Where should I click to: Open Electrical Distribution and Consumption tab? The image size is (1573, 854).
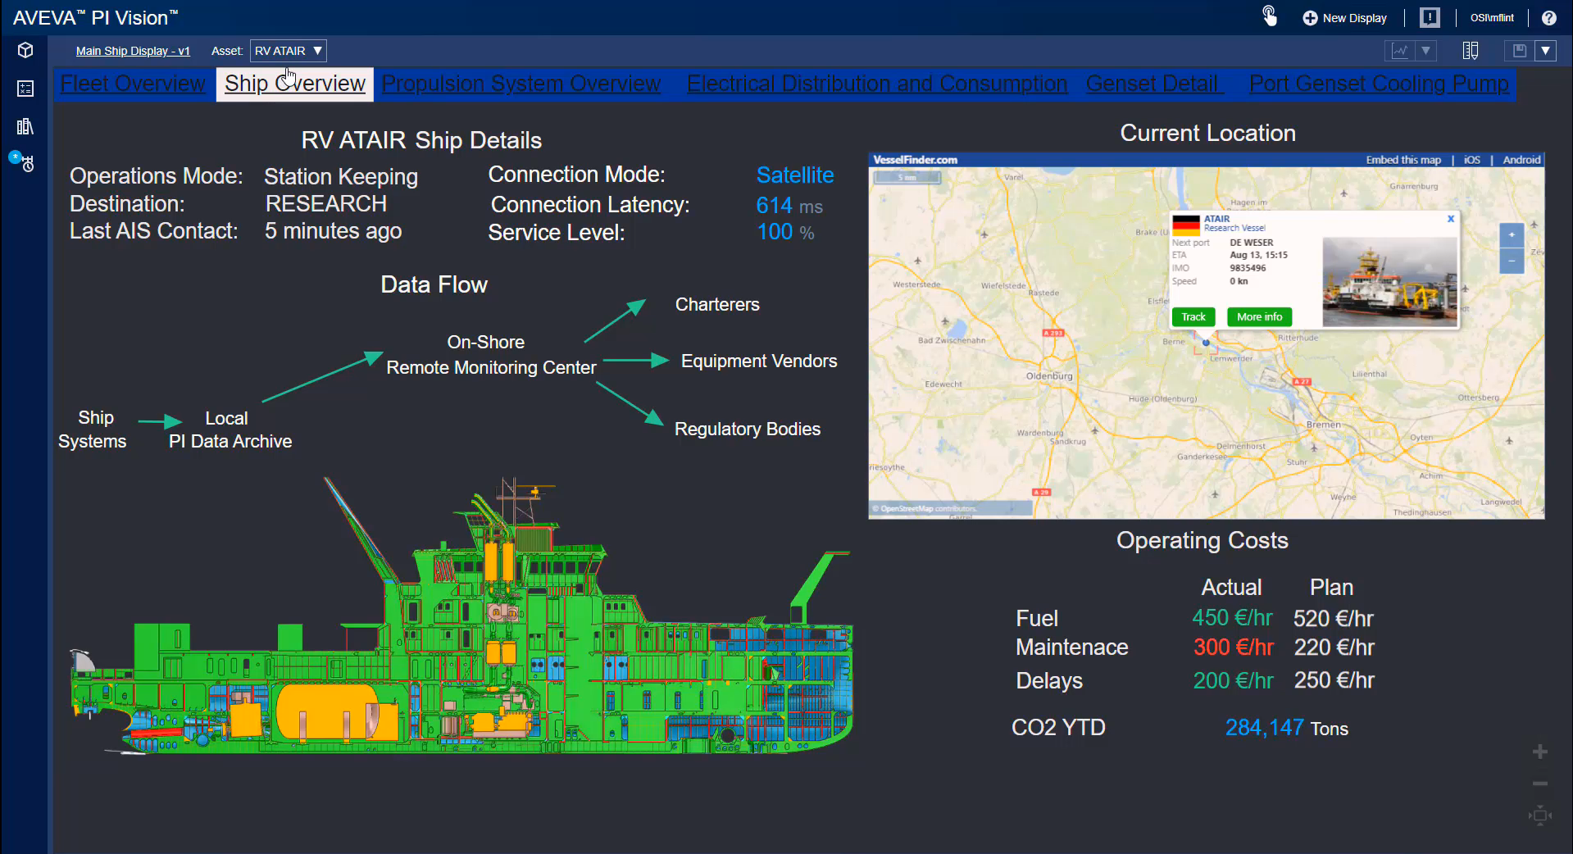coord(877,84)
